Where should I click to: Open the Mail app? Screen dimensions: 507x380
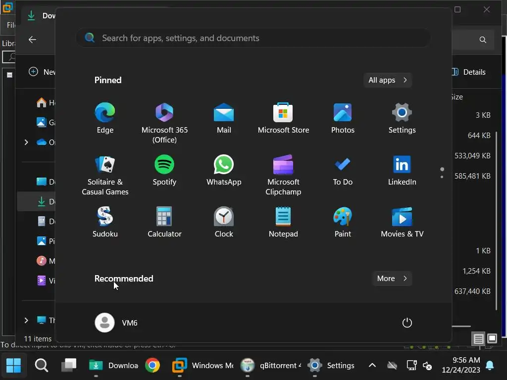point(224,118)
